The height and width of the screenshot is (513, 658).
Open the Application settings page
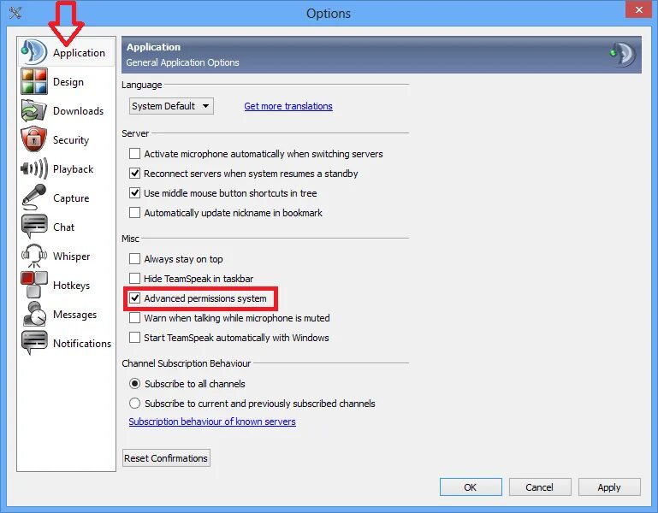pos(66,52)
